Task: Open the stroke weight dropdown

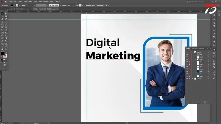Action: 34,6
